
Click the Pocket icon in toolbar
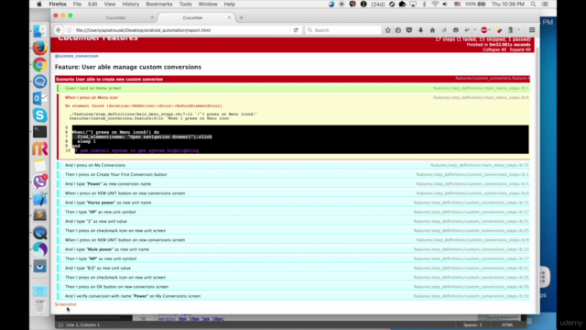tap(409, 30)
